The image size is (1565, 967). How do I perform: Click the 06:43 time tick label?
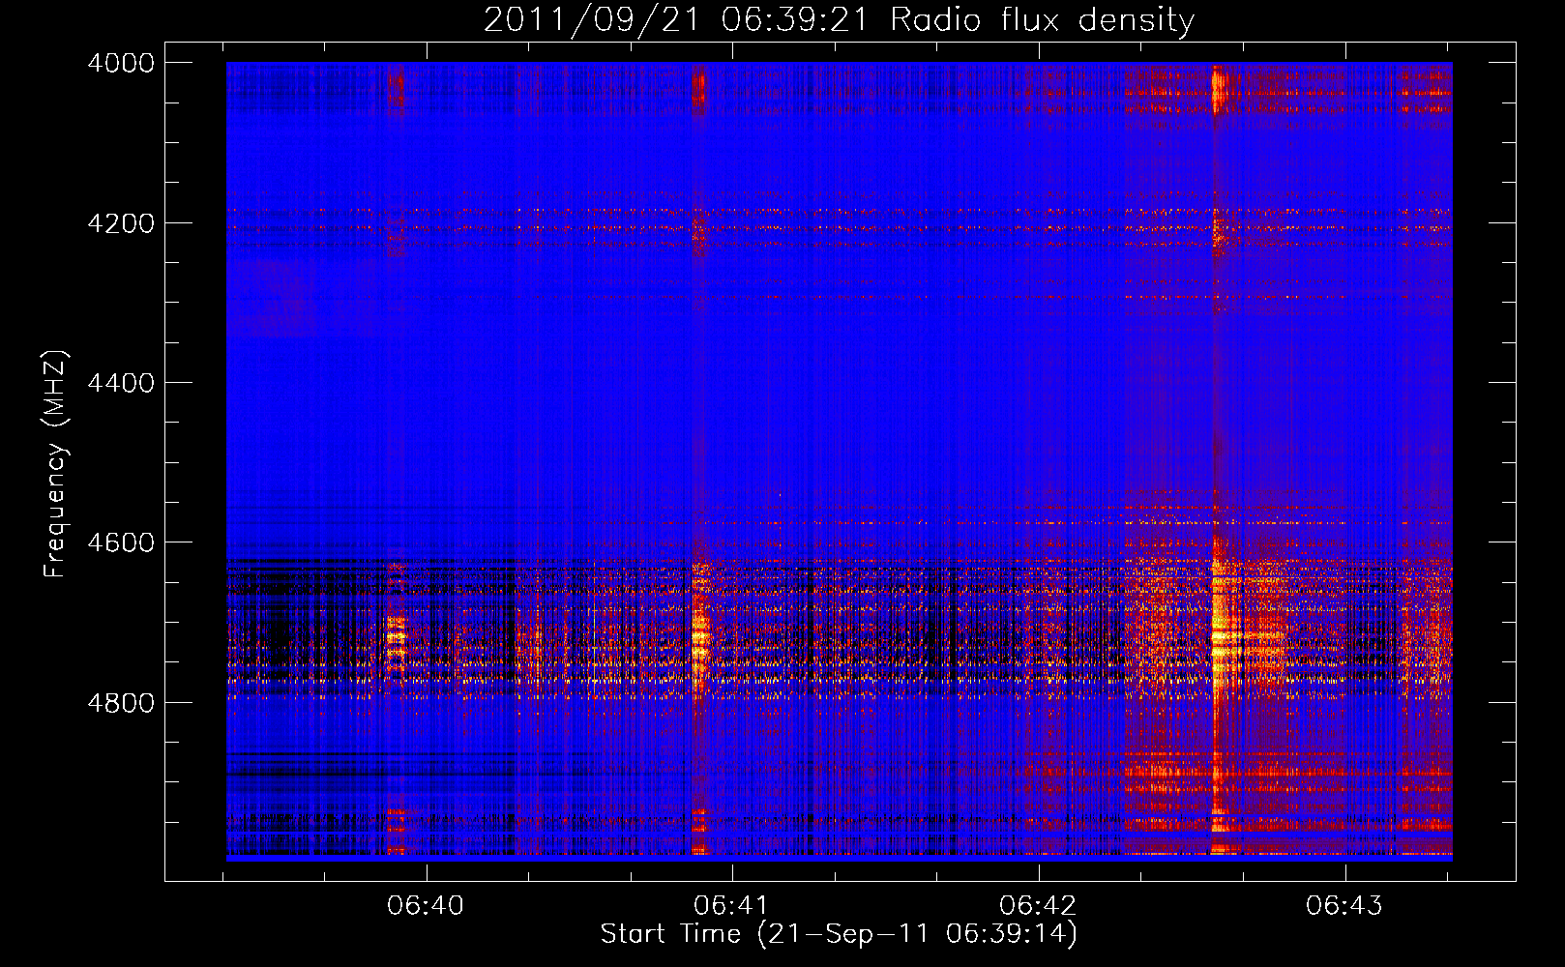(1344, 906)
